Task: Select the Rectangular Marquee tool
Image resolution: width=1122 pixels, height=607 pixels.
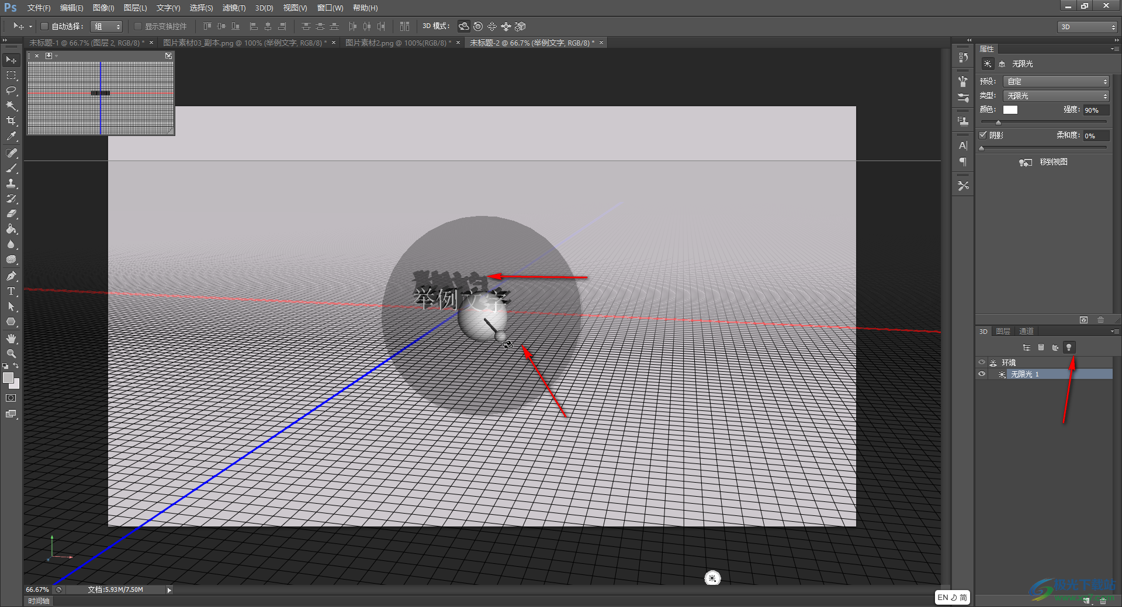Action: point(11,75)
